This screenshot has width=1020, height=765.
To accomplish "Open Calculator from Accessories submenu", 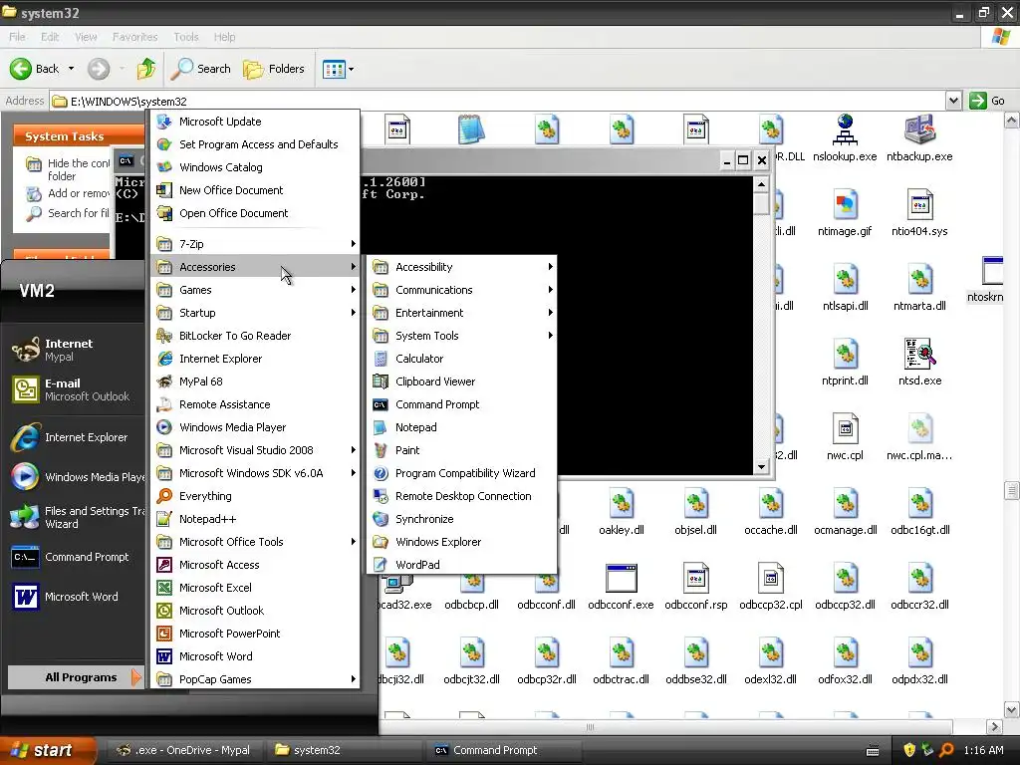I will pos(461,359).
